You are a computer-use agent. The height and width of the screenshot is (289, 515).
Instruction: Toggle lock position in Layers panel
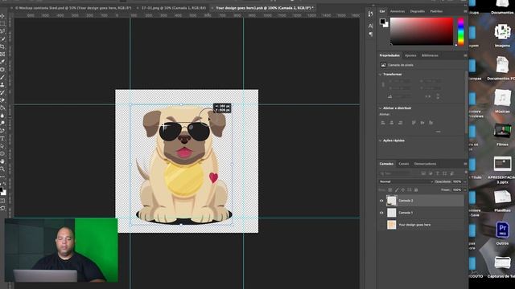403,189
